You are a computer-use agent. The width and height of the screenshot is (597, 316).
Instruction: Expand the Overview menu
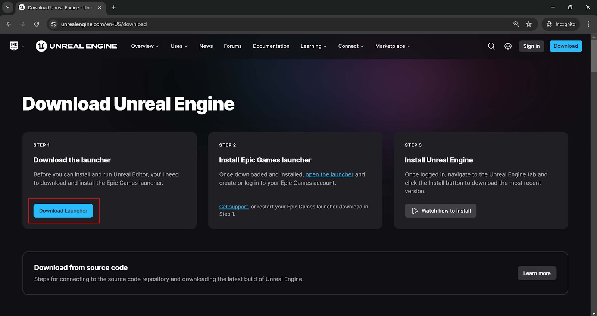click(x=145, y=46)
